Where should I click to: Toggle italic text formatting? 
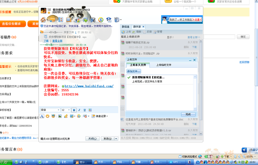click(79, 110)
